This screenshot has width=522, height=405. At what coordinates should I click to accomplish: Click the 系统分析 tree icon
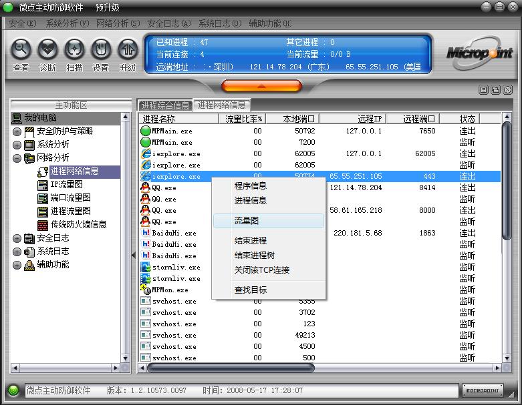[x=29, y=145]
